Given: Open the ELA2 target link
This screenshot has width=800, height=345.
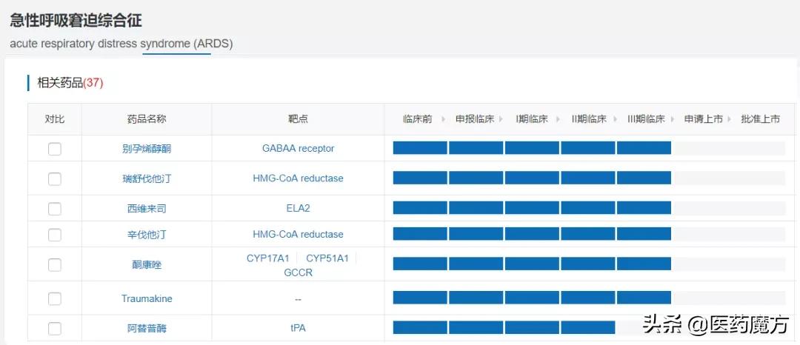Looking at the screenshot, I should click(x=298, y=208).
